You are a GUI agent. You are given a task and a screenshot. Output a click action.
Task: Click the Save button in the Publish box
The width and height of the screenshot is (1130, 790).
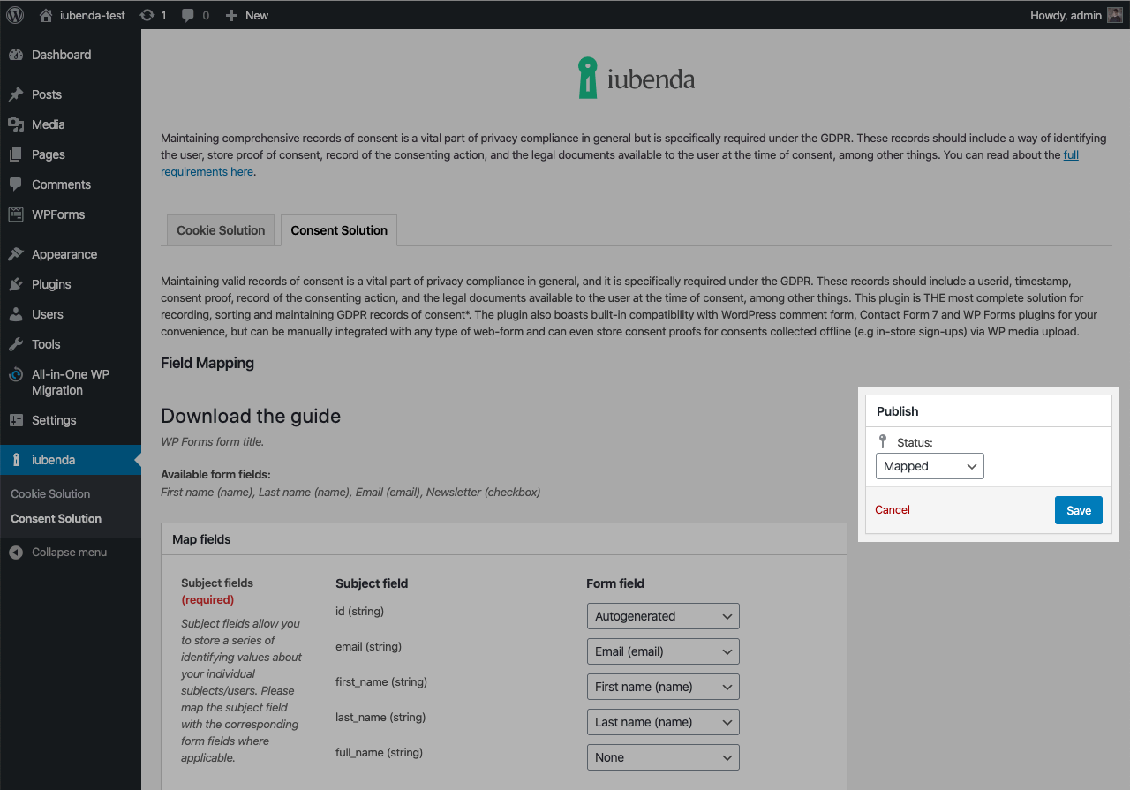[x=1078, y=510]
